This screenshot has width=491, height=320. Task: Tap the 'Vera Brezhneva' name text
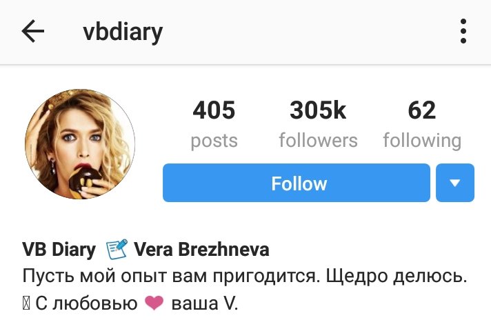pos(201,250)
